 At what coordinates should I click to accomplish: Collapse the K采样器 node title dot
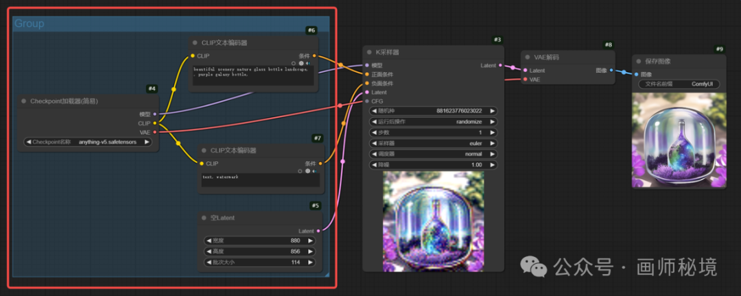coord(369,52)
